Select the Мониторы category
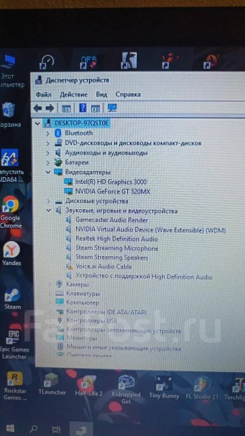Image resolution: width=245 pixels, height=436 pixels. (x=82, y=339)
